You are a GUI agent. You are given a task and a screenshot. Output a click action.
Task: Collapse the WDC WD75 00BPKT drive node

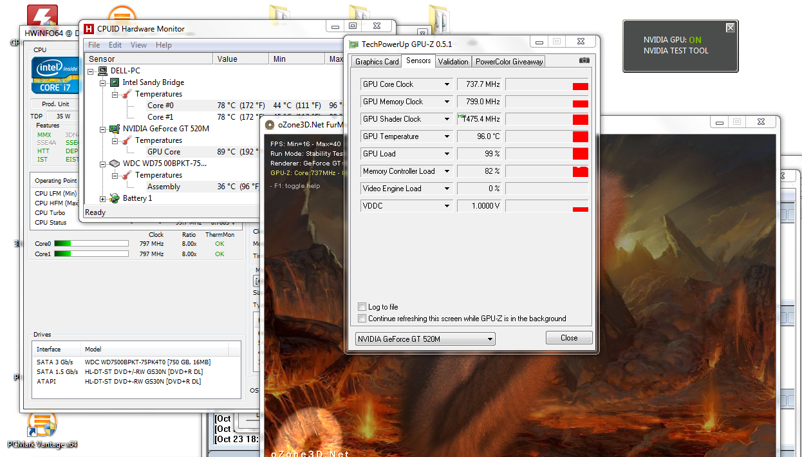[102, 163]
